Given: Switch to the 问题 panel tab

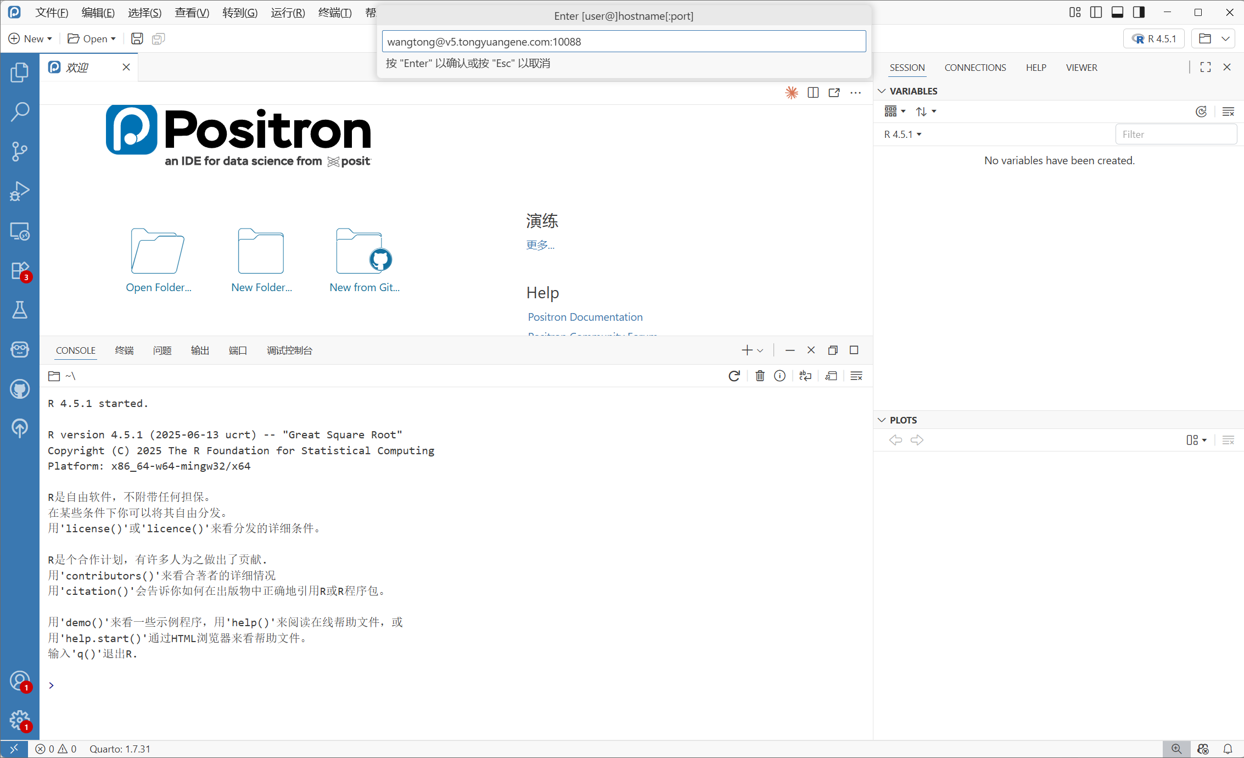Looking at the screenshot, I should (162, 350).
